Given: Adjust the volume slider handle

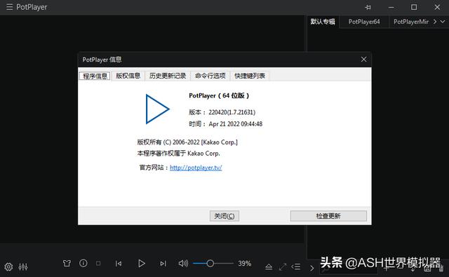Looking at the screenshot, I should (210, 263).
